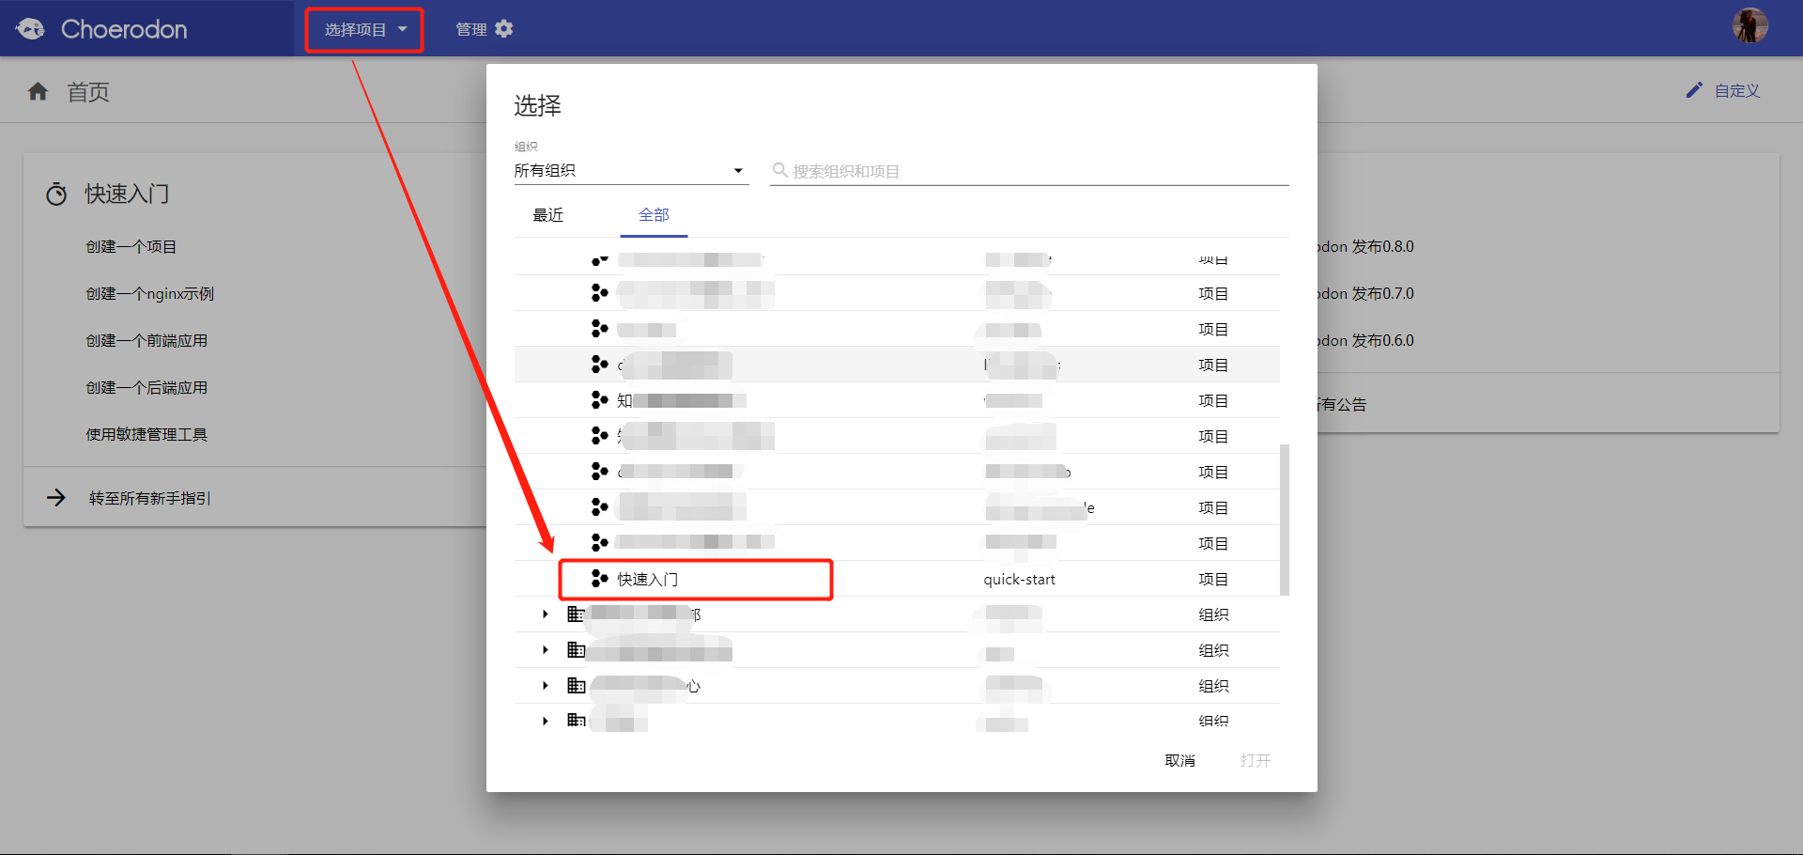Open the 创建一个前端应用 guide
This screenshot has width=1803, height=855.
tap(146, 341)
